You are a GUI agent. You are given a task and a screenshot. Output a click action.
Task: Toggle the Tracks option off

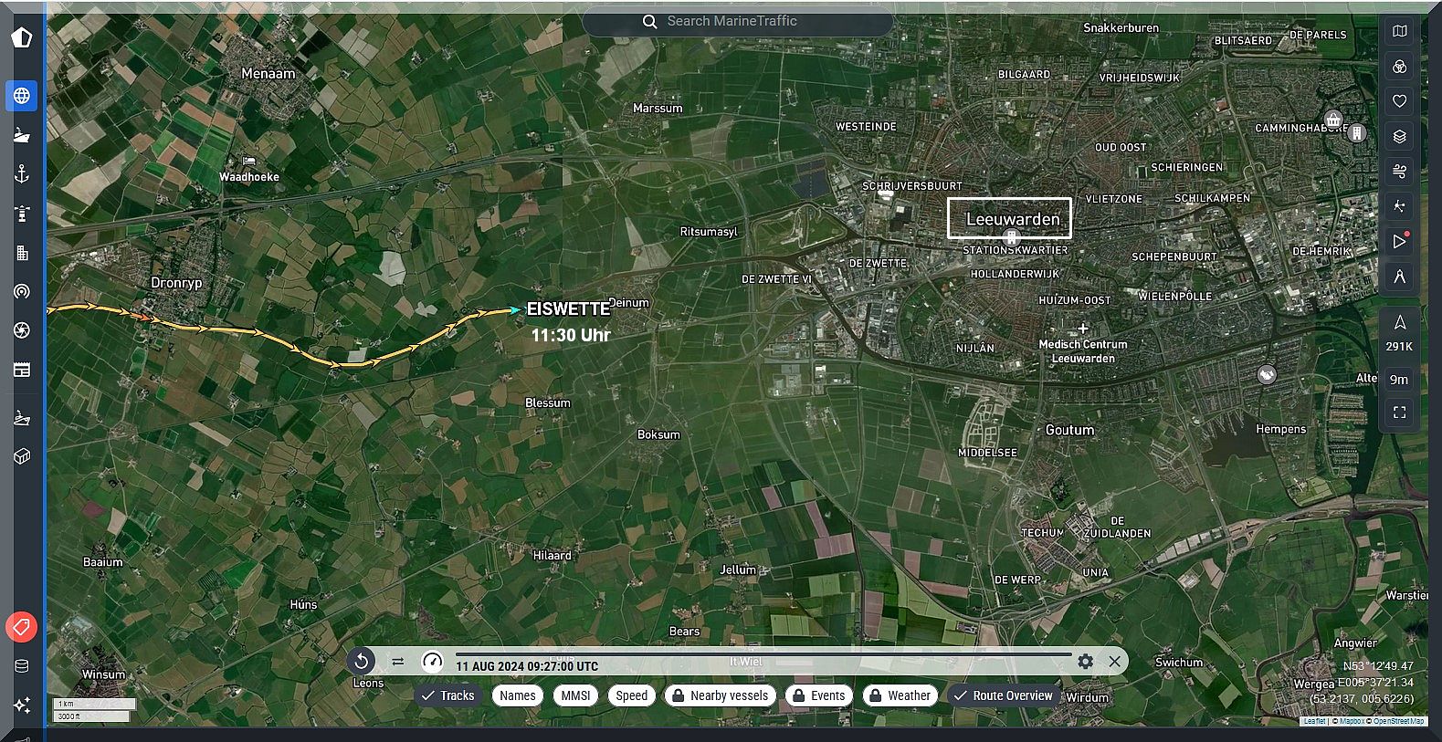(x=447, y=695)
